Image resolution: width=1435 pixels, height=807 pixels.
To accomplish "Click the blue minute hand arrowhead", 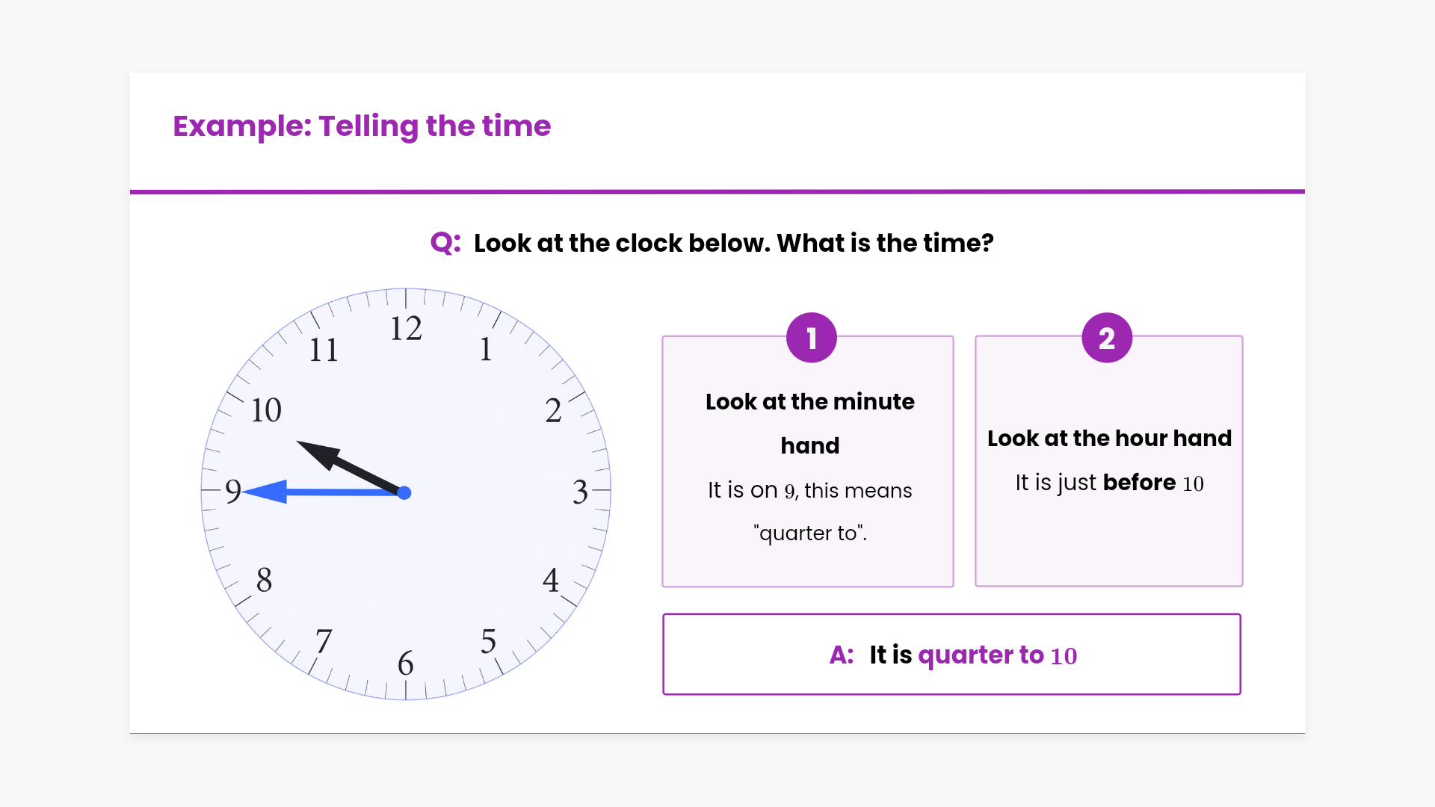I will (265, 492).
